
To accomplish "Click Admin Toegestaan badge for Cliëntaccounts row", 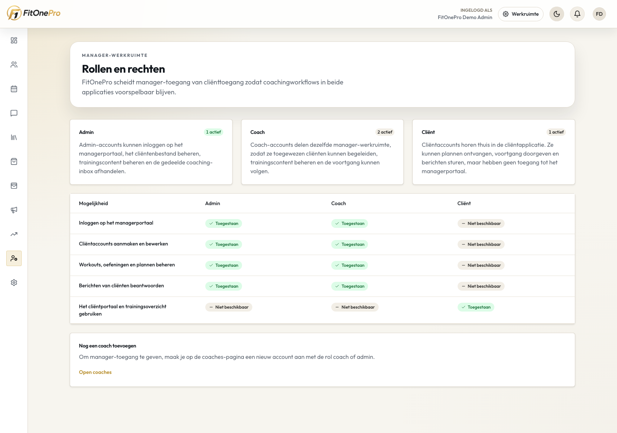I will (223, 244).
